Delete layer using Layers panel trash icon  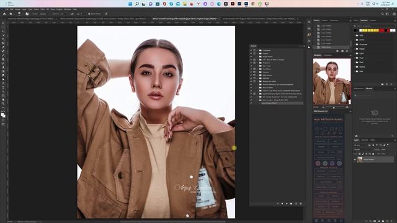tap(392, 221)
